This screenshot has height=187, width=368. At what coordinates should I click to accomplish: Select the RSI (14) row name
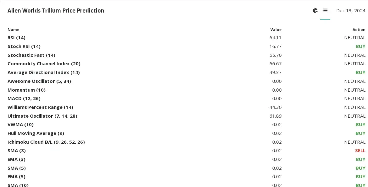point(16,38)
